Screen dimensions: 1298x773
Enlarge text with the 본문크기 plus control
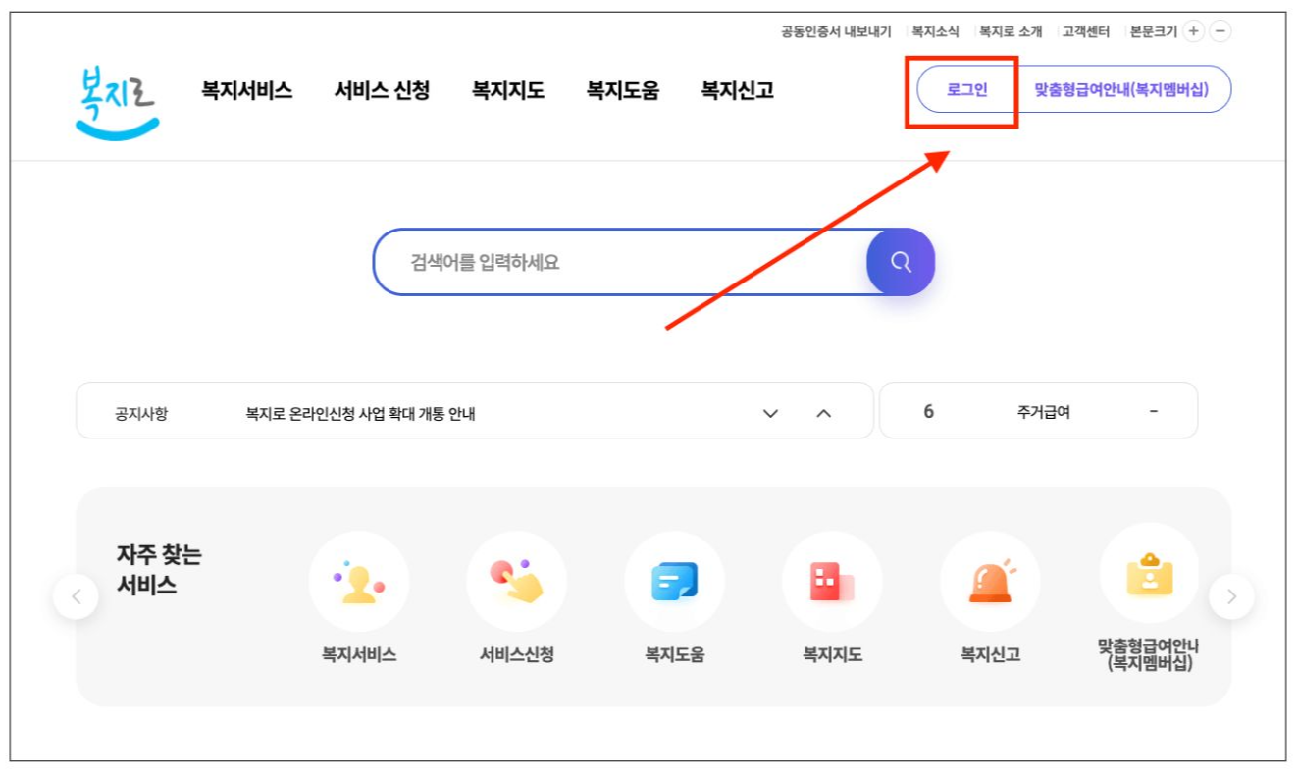(1191, 30)
